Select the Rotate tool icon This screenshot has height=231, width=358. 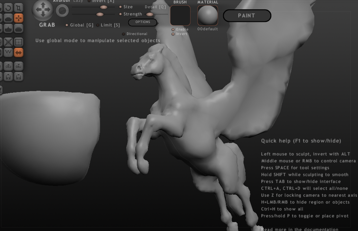pos(8,8)
